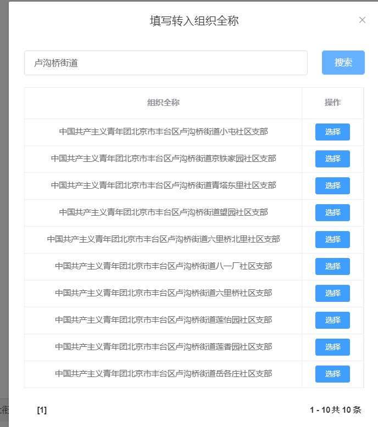Click the 岳各庄社区支部 organization name text
This screenshot has height=427, width=378.
[163, 374]
